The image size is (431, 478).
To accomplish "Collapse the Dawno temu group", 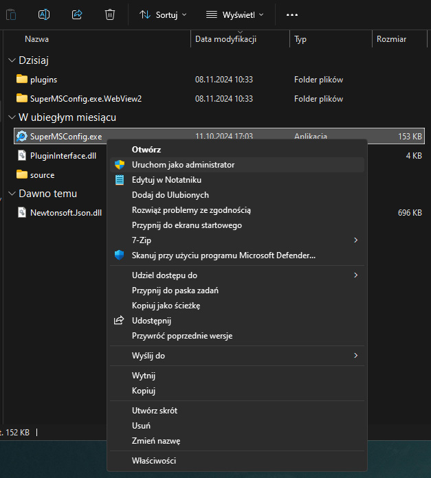I will 12,194.
